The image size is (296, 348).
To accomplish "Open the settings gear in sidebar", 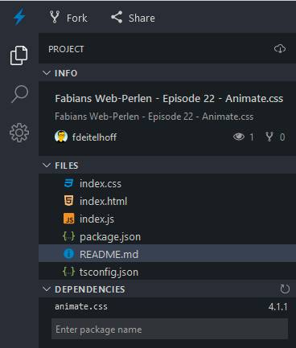I will 19,133.
